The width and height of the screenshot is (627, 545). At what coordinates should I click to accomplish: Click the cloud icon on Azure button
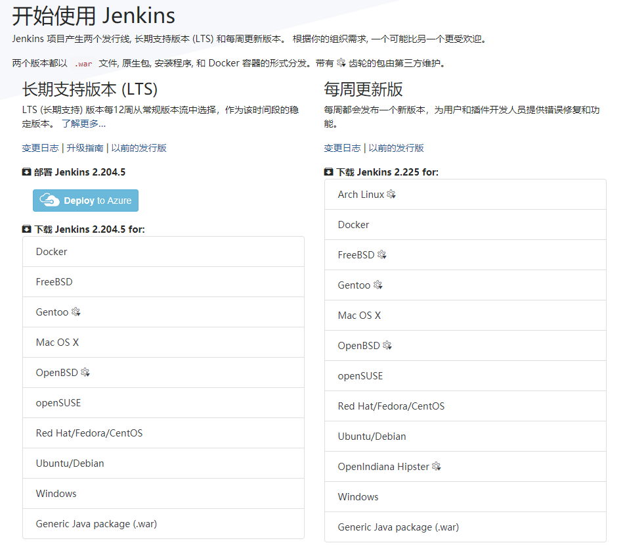pos(50,200)
